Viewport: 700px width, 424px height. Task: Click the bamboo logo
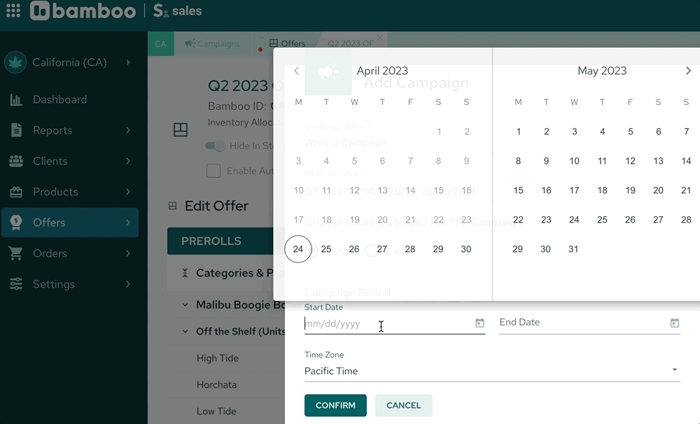(83, 10)
